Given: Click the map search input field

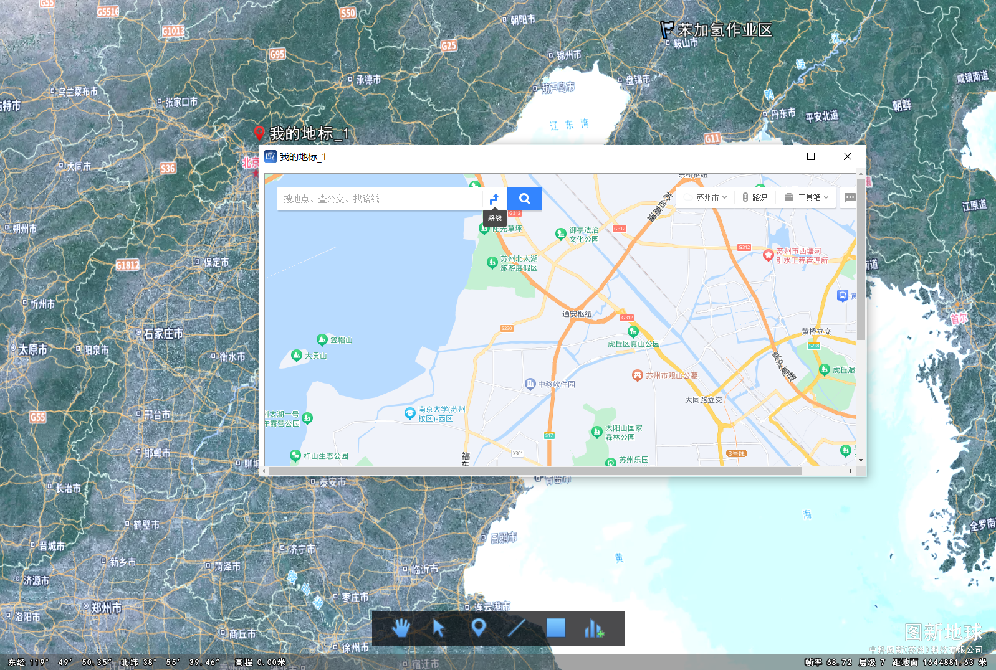Looking at the screenshot, I should coord(380,199).
